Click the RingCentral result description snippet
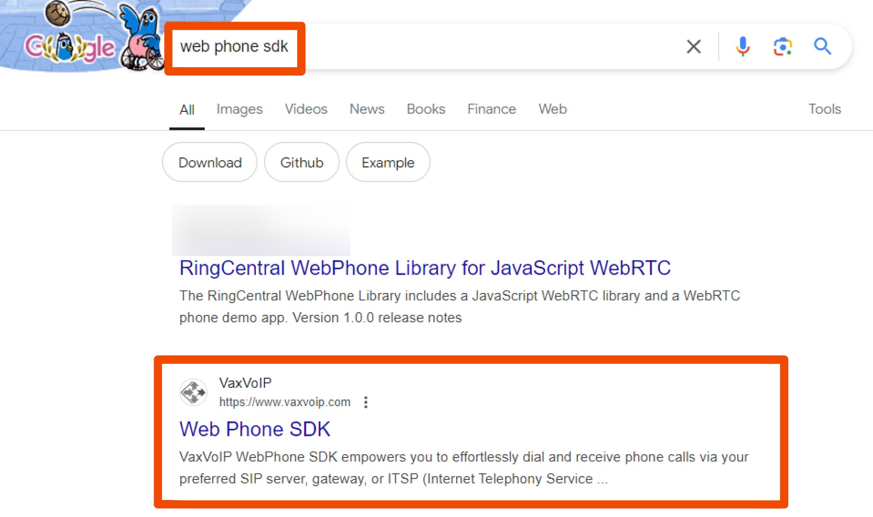 point(460,307)
